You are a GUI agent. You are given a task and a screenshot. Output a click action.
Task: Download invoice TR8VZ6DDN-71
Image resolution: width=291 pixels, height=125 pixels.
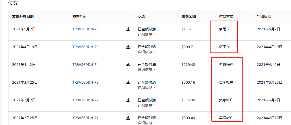[x=128, y=118]
